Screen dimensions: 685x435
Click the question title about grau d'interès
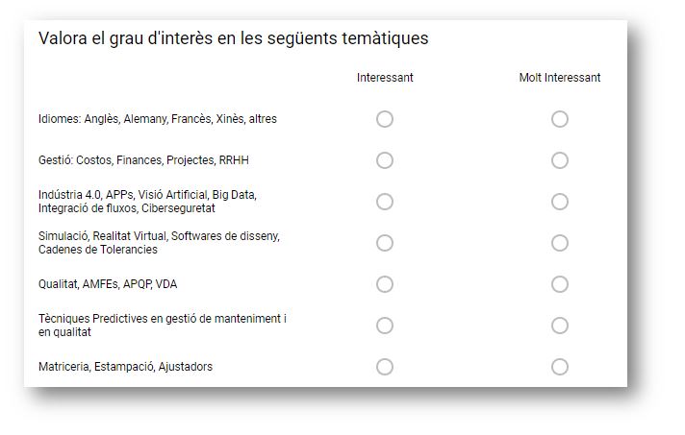tap(233, 38)
